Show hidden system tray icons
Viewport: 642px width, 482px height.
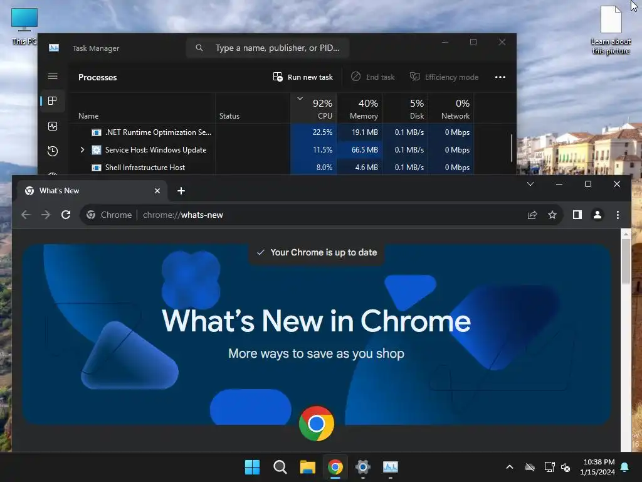[x=510, y=467]
